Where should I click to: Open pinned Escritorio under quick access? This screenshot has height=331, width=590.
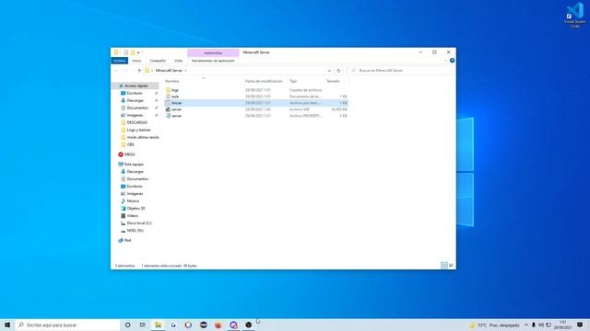point(135,93)
